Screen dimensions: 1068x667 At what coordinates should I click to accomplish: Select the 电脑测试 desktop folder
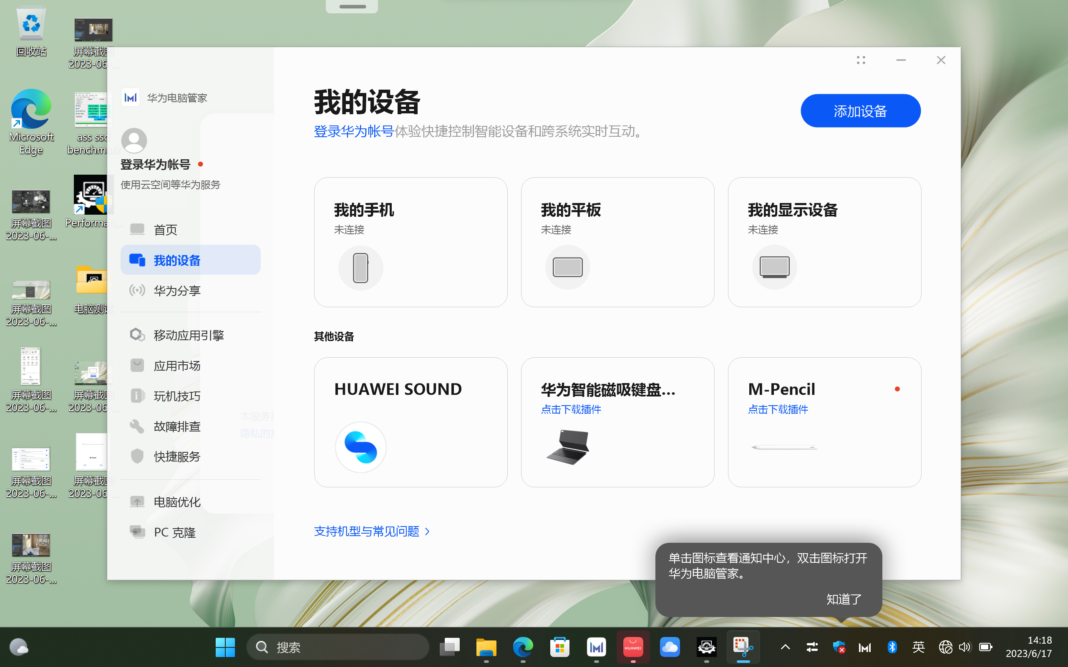(91, 290)
